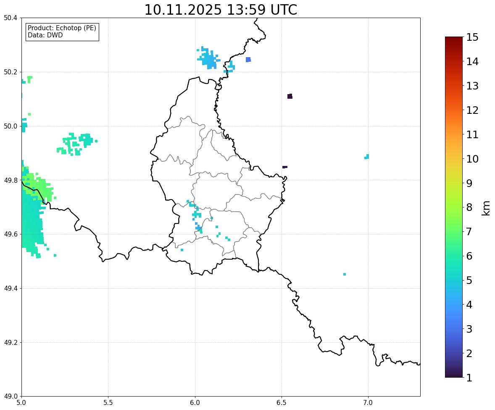Click the small cyan echo cell near 7.0 longitude
The width and height of the screenshot is (495, 410).
coord(367,157)
